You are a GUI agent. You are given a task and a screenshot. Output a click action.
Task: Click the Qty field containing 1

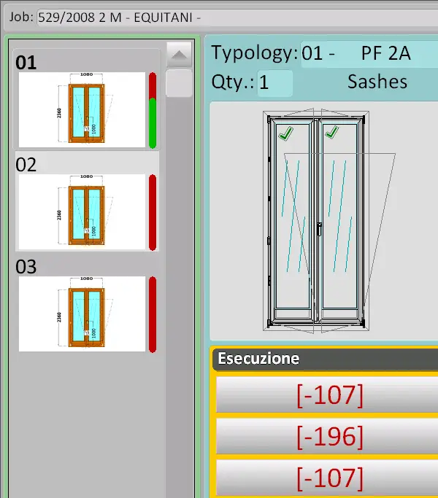[274, 82]
